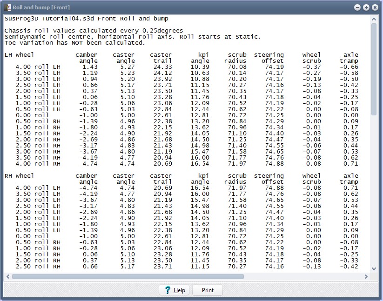Click the SusProg3D app icon in title bar

7,7
